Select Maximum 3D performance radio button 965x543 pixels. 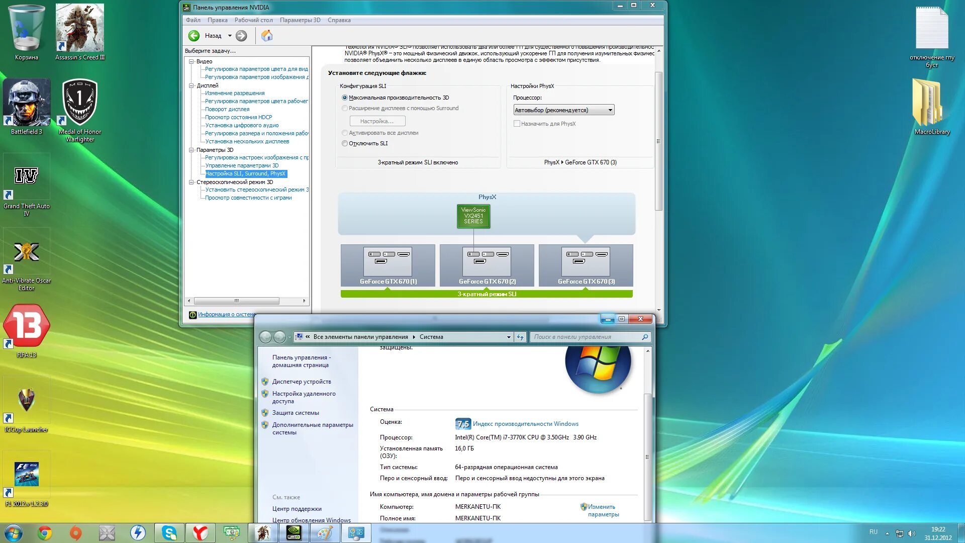pos(345,98)
